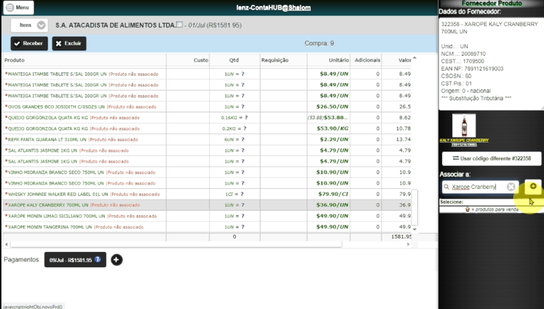The width and height of the screenshot is (544, 309).
Task: Click the EAN.NF: 7891121619003 text
Action: 472,69
